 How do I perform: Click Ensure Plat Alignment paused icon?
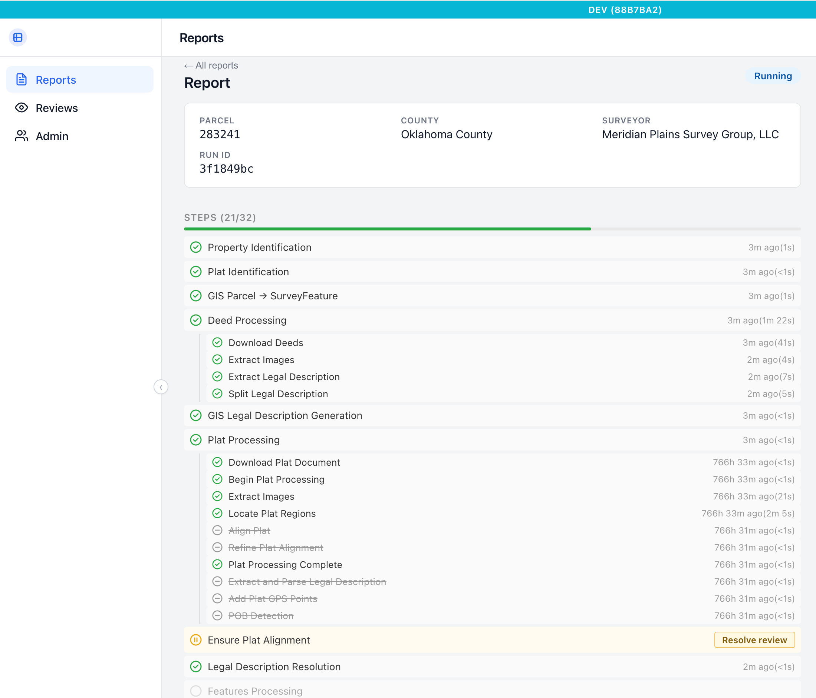click(196, 640)
